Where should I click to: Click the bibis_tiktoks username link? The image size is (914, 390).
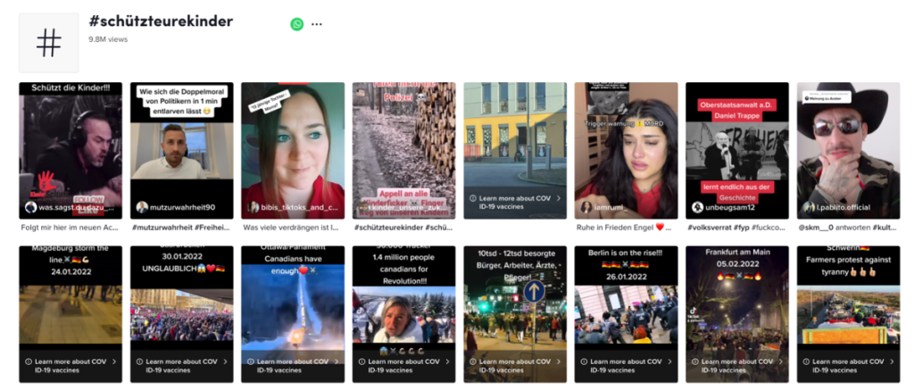[x=299, y=207]
